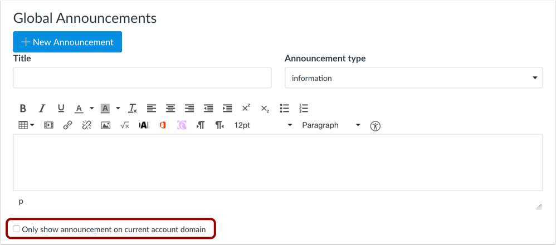Launch the accessibility checker
The height and width of the screenshot is (245, 556).
coord(375,126)
